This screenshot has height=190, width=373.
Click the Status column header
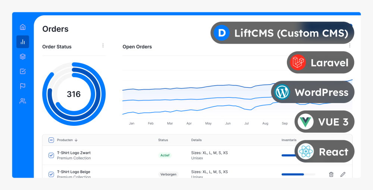click(163, 140)
